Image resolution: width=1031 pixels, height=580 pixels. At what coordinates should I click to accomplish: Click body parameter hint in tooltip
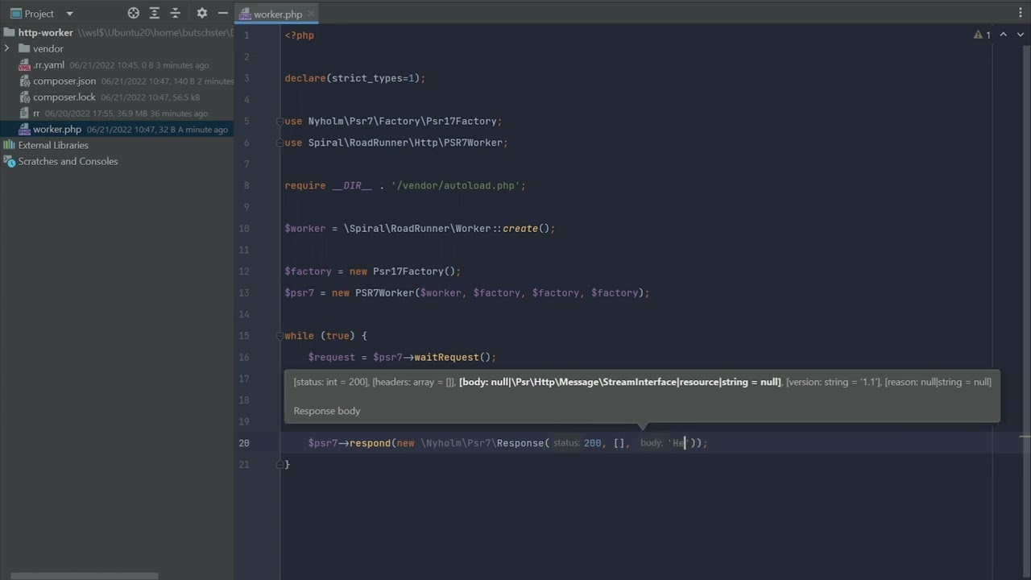[x=620, y=382]
